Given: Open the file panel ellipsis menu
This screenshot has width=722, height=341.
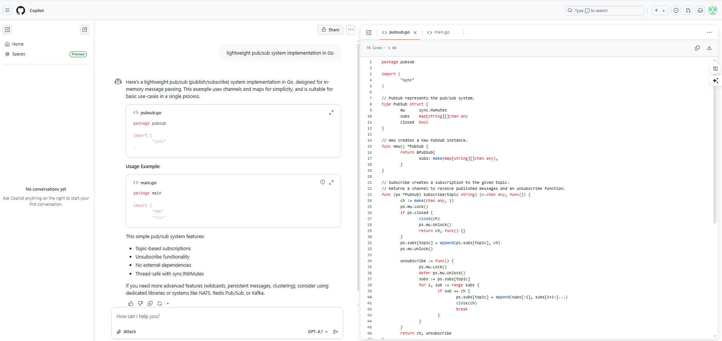Looking at the screenshot, I should click(709, 32).
